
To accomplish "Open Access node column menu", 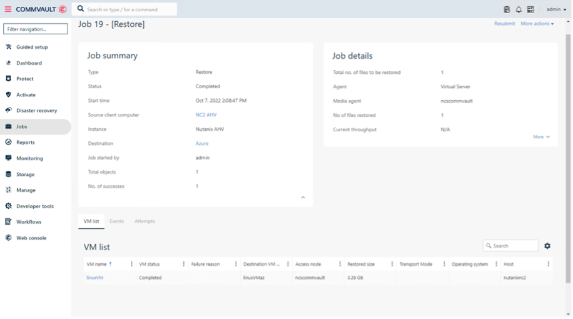I will 340,264.
